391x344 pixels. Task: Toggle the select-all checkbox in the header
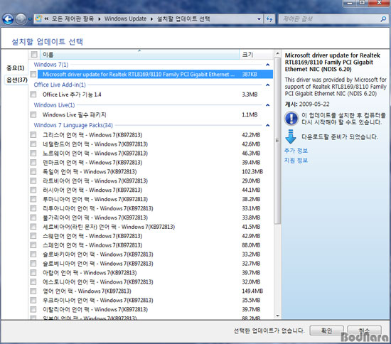[34, 54]
